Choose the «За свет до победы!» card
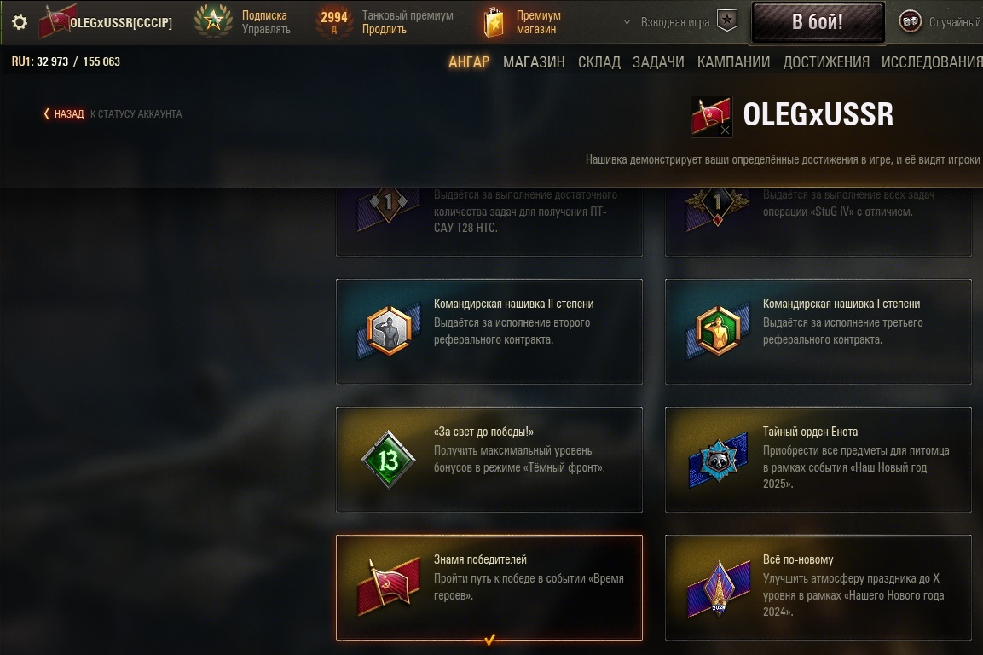This screenshot has width=983, height=655. point(489,459)
